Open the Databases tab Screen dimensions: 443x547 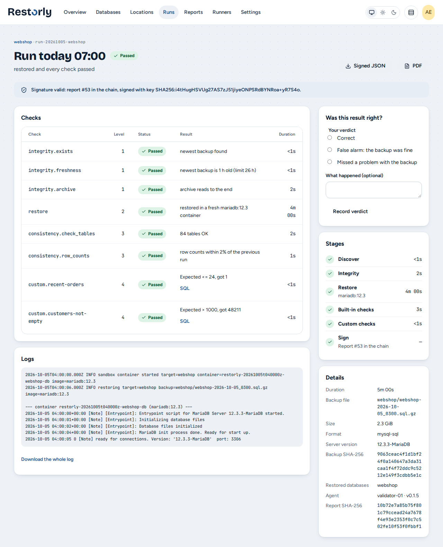108,12
